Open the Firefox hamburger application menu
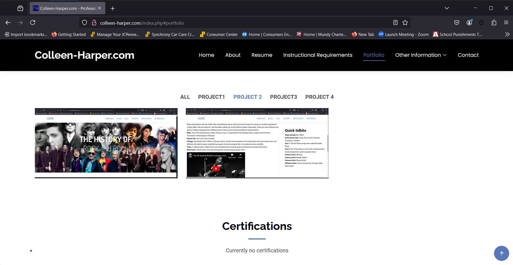This screenshot has width=513, height=265. [x=506, y=23]
